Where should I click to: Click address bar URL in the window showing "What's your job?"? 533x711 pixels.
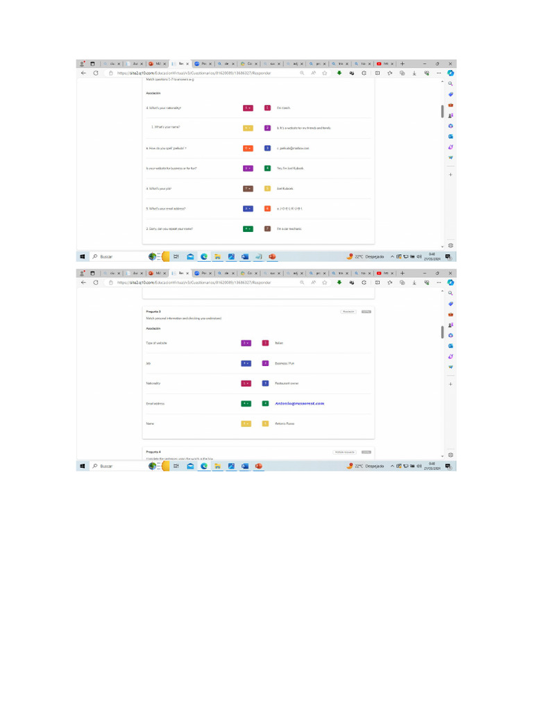pyautogui.click(x=194, y=73)
